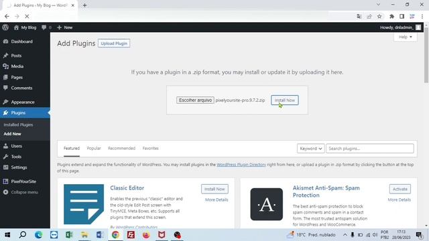Open the notification center icon
The width and height of the screenshot is (429, 241).
[x=418, y=235]
